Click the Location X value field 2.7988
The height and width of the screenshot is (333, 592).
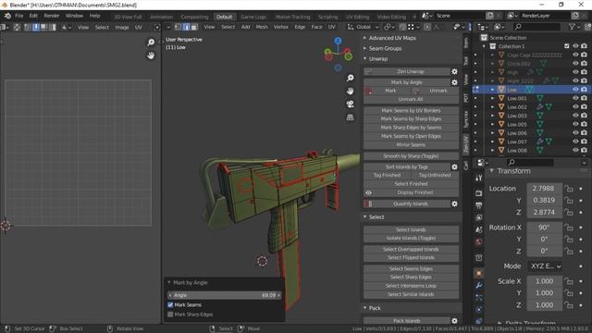coord(544,189)
